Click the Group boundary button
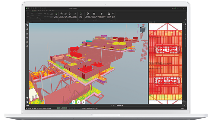 click(39, 16)
